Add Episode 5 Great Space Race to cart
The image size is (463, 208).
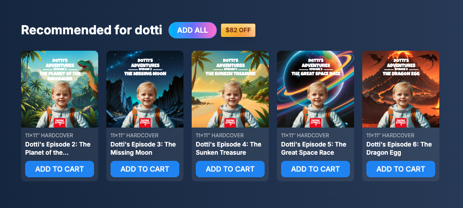coord(316,169)
